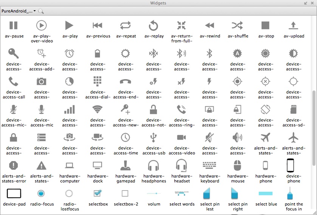The image size is (317, 215).
Task: Select the volum slider widget
Action: tap(154, 193)
